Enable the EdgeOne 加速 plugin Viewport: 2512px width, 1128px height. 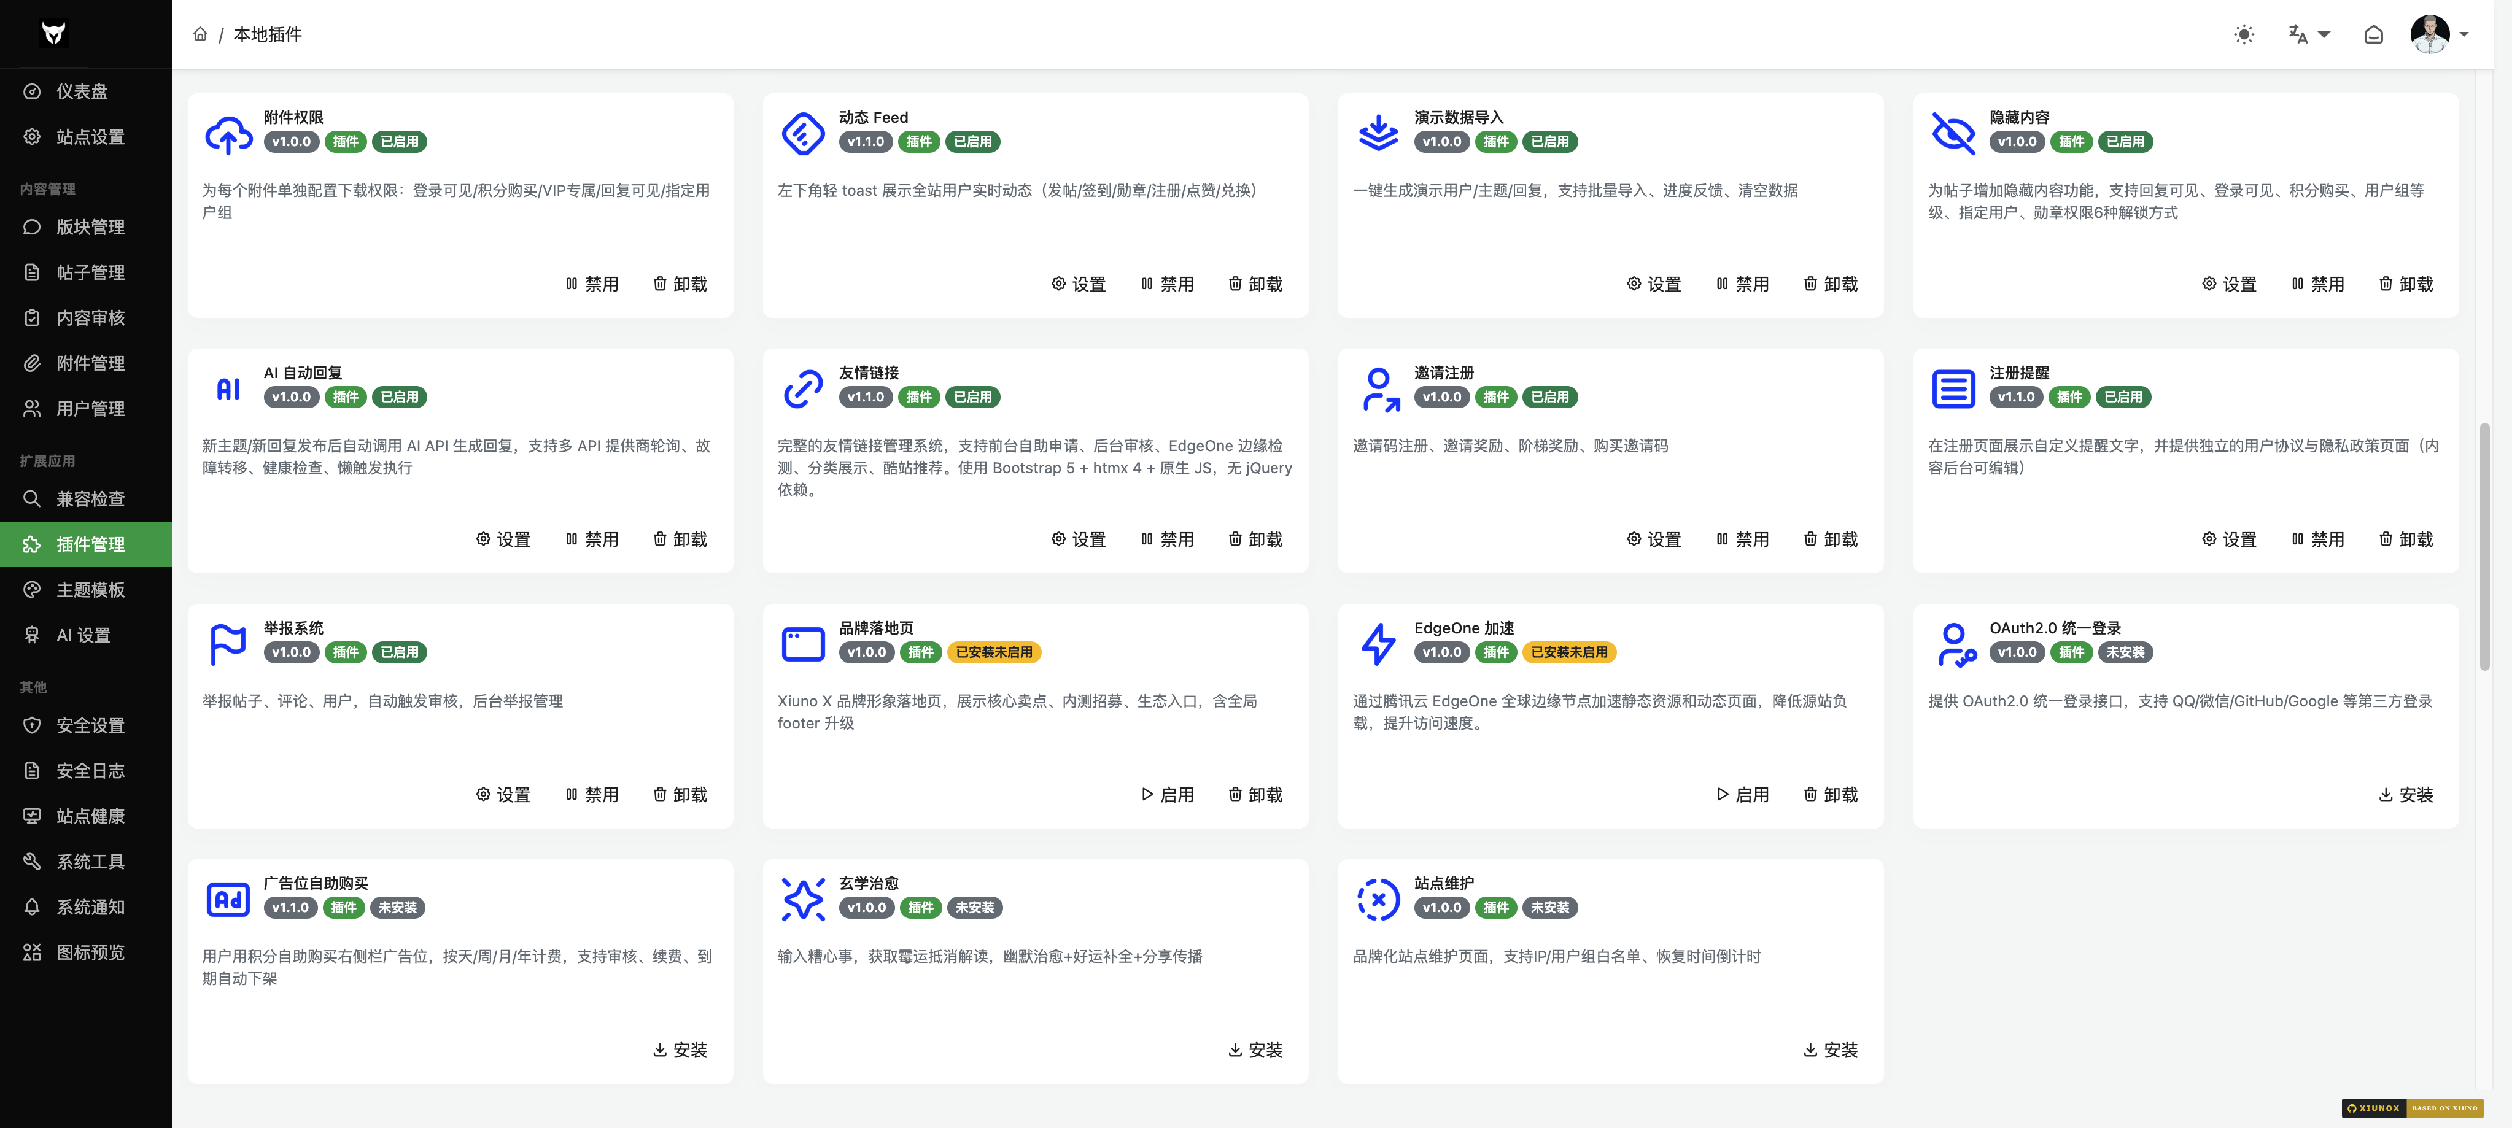pyautogui.click(x=1743, y=795)
